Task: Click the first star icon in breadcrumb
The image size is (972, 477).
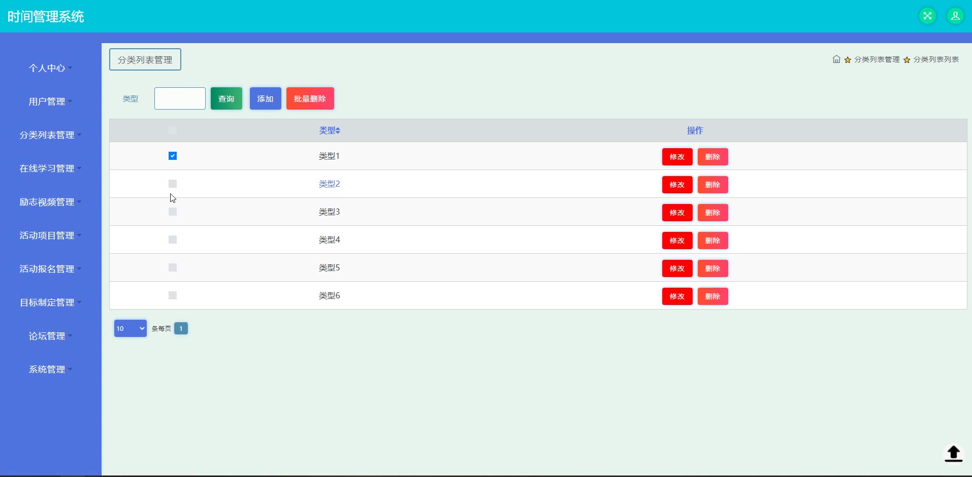Action: pyautogui.click(x=848, y=60)
